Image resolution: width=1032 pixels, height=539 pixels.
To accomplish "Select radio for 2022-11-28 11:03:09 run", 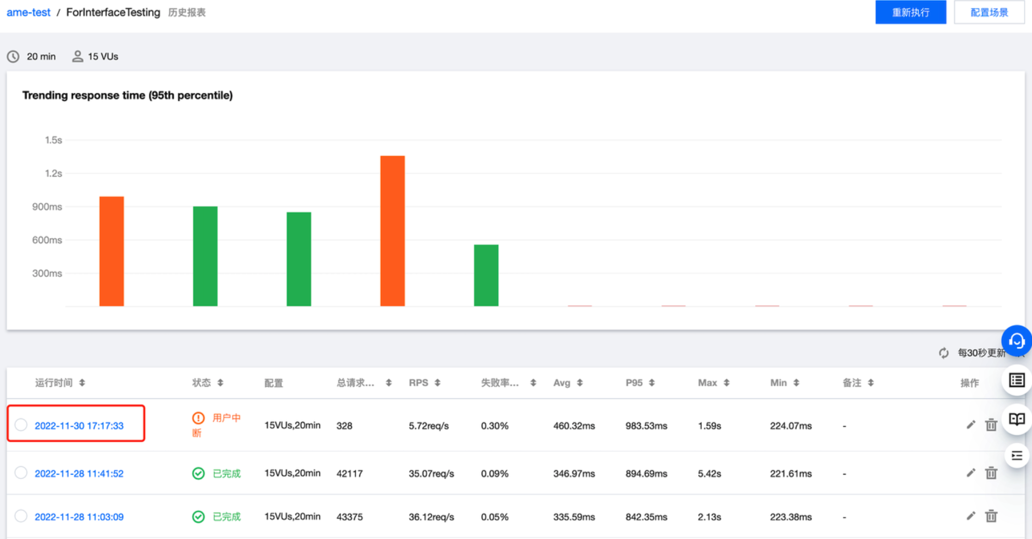I will tap(21, 516).
